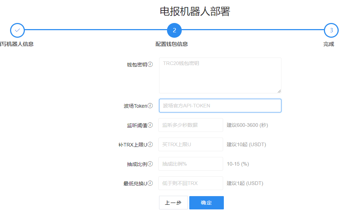Click the 配置钱包信息 step label
This screenshot has height=213, width=339.
172,44
